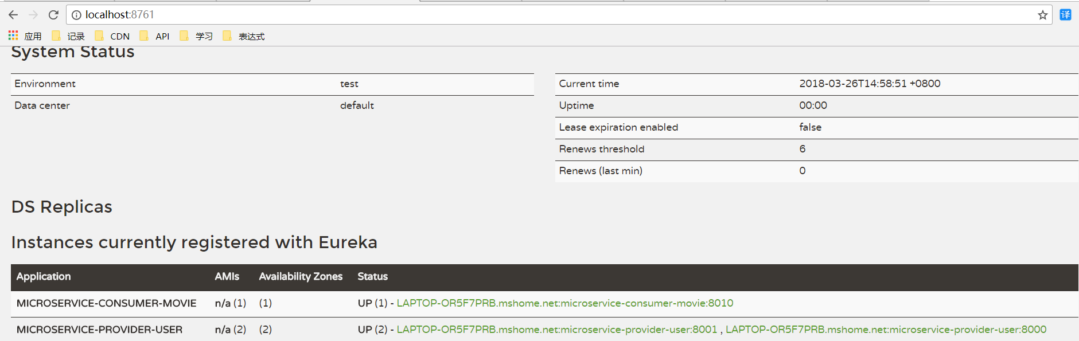1079x341 pixels.
Task: Reload the page with refresh icon
Action: [x=53, y=15]
